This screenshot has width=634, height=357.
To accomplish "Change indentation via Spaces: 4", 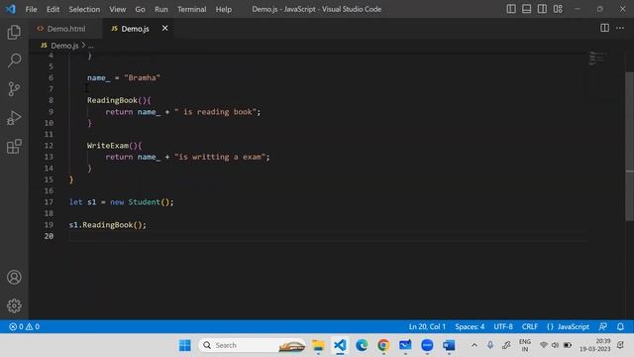I will pos(470,326).
